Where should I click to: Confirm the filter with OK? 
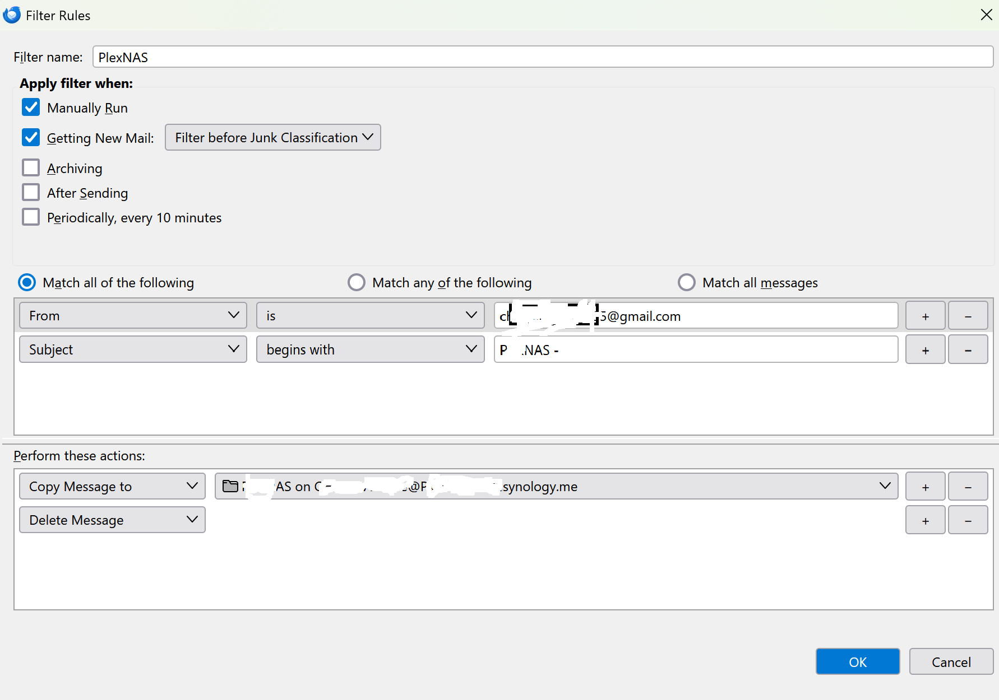[x=858, y=662]
